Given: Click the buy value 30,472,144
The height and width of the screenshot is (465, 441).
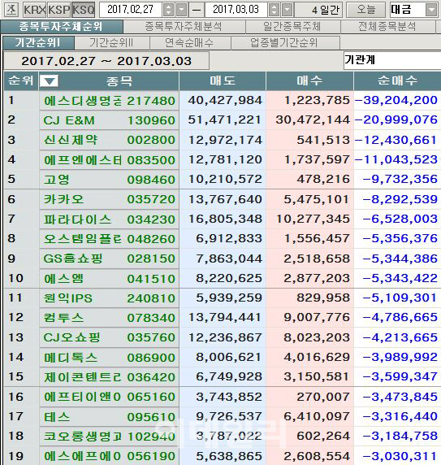Looking at the screenshot, I should [313, 120].
